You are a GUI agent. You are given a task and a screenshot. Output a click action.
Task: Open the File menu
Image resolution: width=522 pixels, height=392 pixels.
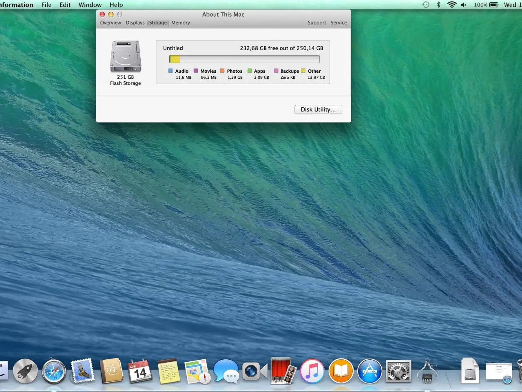46,4
